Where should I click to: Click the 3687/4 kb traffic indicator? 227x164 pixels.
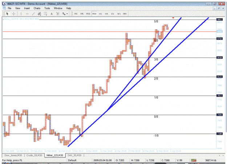click(211, 160)
